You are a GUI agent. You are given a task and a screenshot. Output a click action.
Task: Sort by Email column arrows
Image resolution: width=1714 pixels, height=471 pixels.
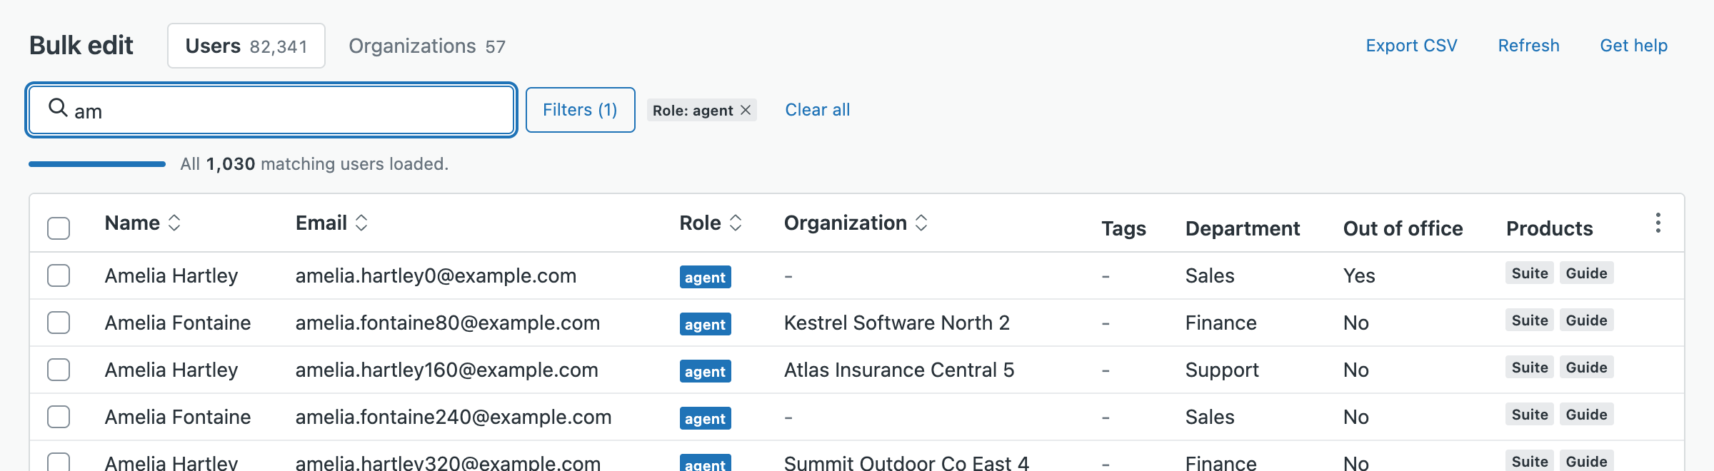[x=361, y=223]
